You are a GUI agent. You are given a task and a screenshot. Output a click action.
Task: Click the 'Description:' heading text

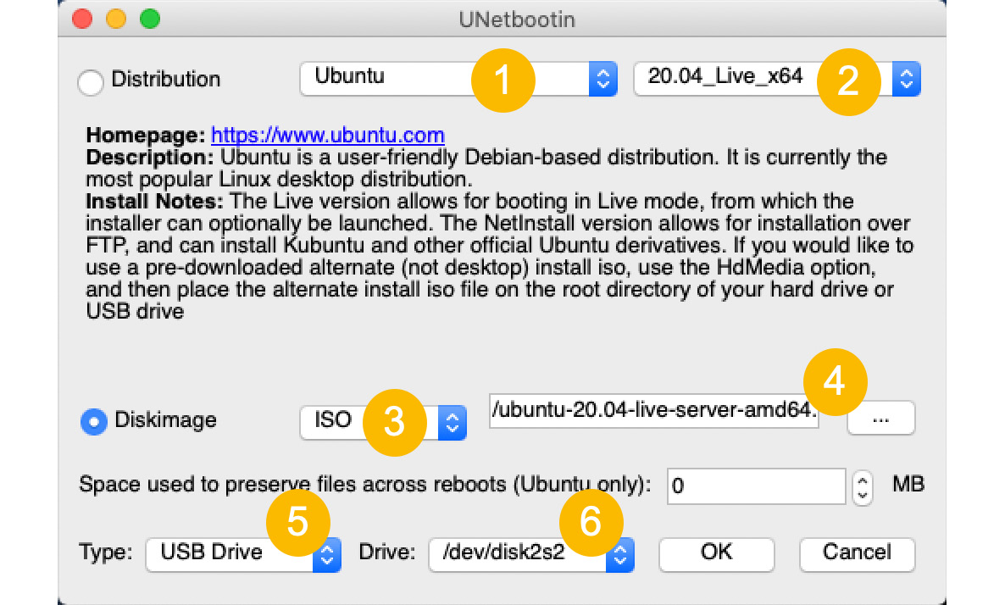(149, 157)
